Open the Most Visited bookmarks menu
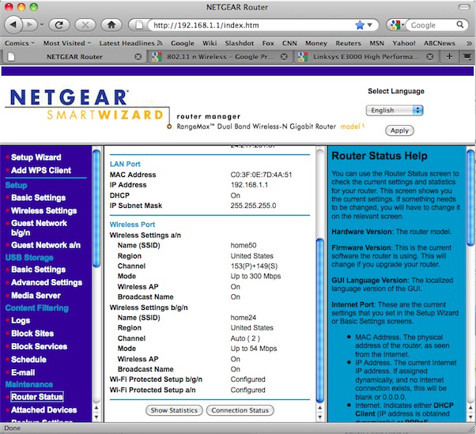The width and height of the screenshot is (476, 434). 67,43
